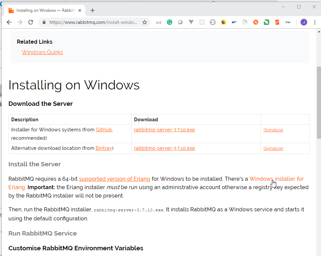
Task: Click the browser forward arrow
Action: (20, 22)
